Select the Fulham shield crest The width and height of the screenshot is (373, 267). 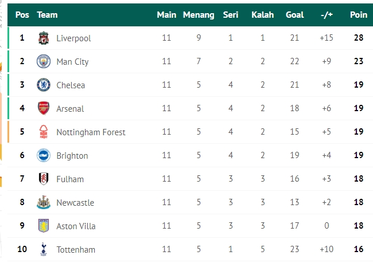coord(44,179)
